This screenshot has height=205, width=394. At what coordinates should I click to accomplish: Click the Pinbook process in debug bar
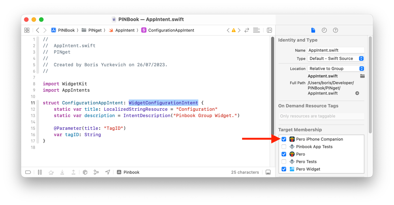click(x=128, y=172)
